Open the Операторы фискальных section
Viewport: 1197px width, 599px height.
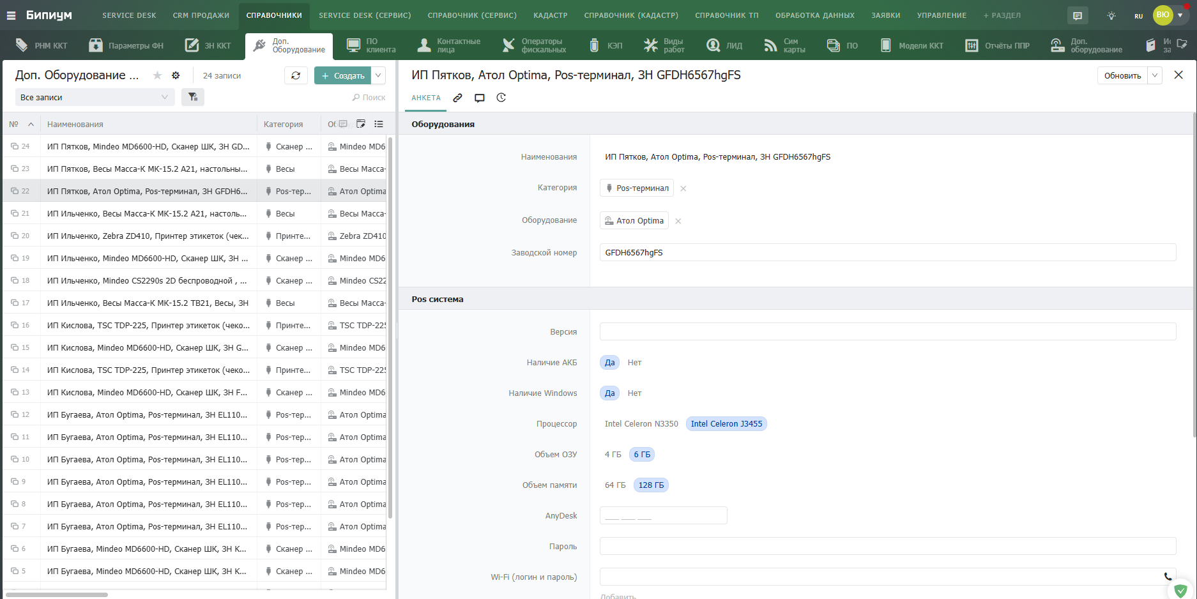(534, 45)
